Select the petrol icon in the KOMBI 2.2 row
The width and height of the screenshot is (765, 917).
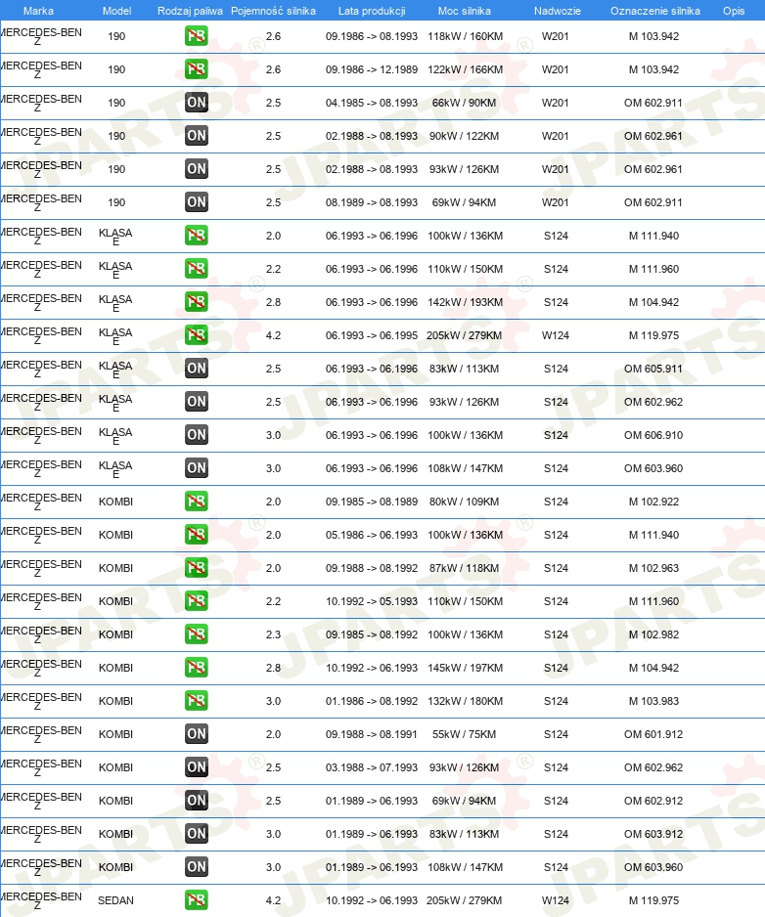(196, 601)
